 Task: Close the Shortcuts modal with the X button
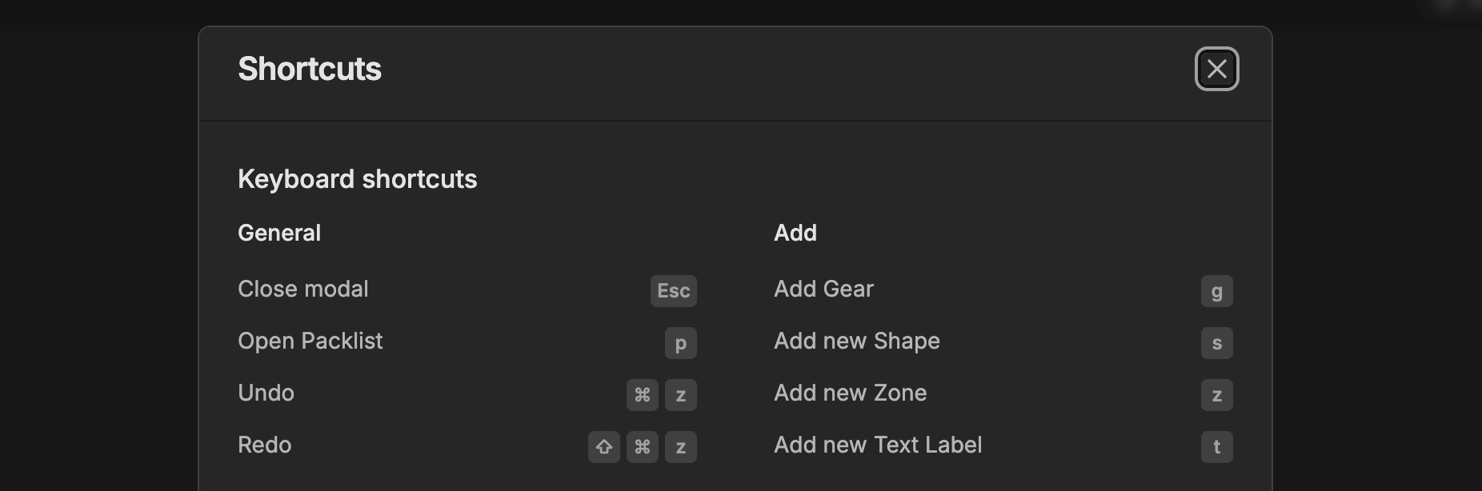(x=1217, y=70)
